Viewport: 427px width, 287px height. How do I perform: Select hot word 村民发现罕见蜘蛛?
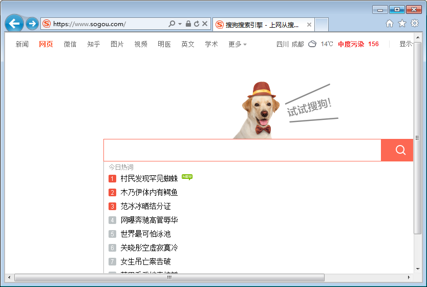(149, 178)
